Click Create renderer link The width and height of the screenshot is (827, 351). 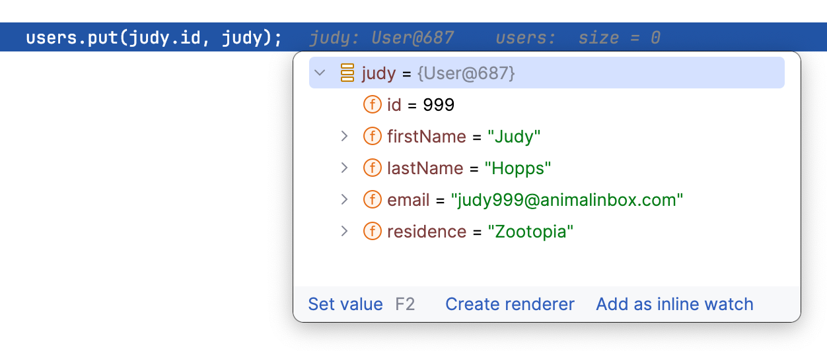click(x=510, y=304)
